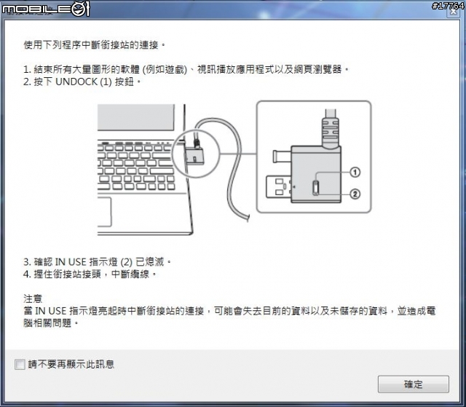
Task: Click the #17764 post number label
Action: click(448, 5)
